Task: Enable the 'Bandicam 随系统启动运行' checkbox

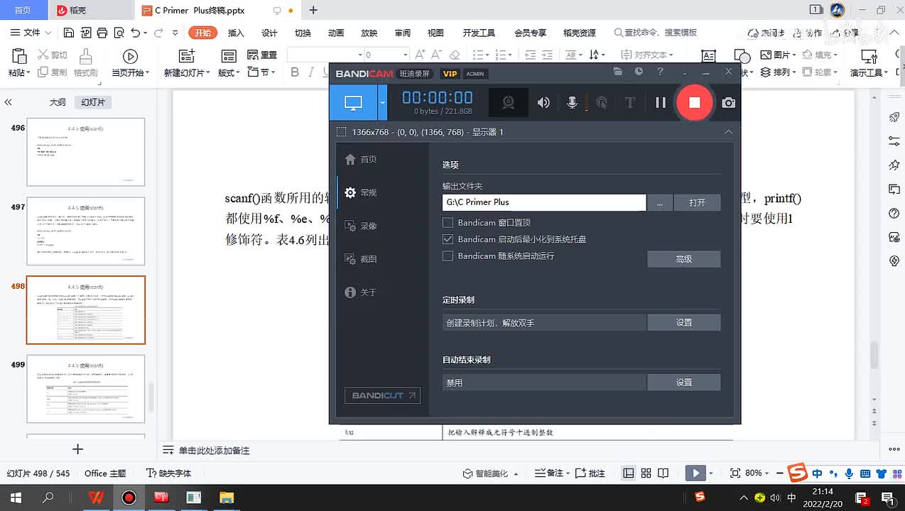Action: tap(448, 255)
